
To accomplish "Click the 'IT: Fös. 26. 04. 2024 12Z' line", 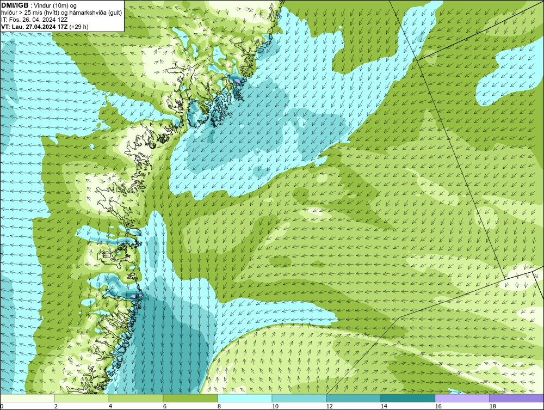I will point(34,20).
